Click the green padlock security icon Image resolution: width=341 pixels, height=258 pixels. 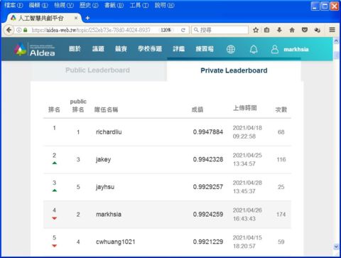coord(26,30)
